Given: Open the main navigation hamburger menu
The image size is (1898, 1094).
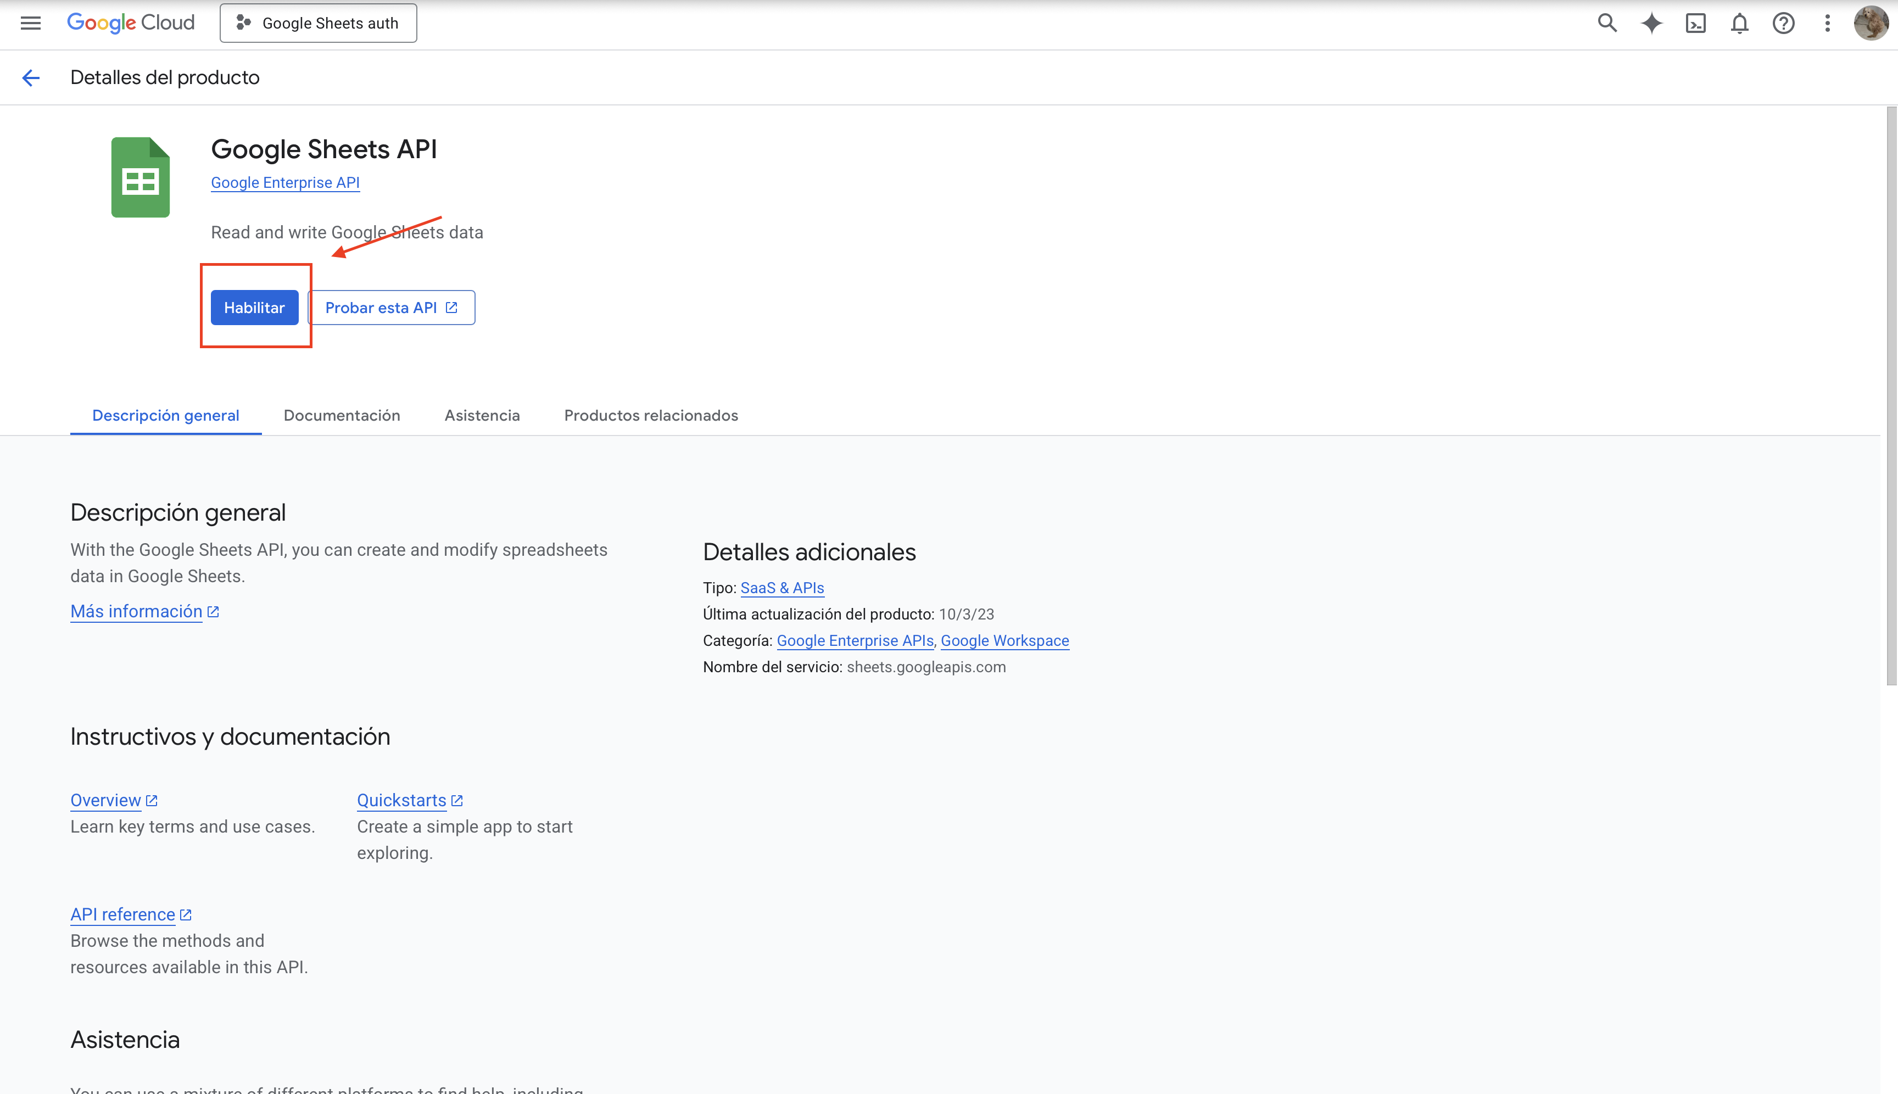Looking at the screenshot, I should tap(31, 23).
